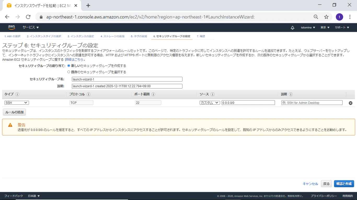Screen dimensions: 357x200
Task: Click the rule description field
Action: click(312, 103)
